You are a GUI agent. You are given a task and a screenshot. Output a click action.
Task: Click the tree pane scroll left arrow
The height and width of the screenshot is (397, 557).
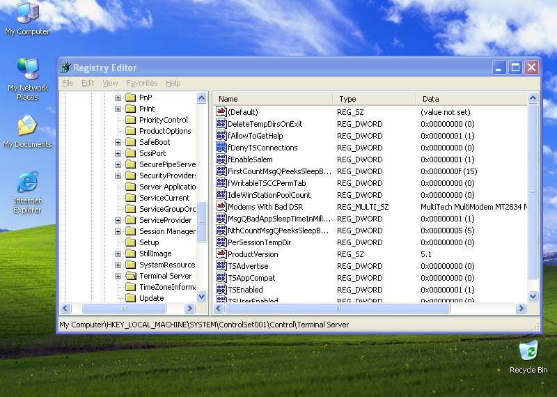65,308
